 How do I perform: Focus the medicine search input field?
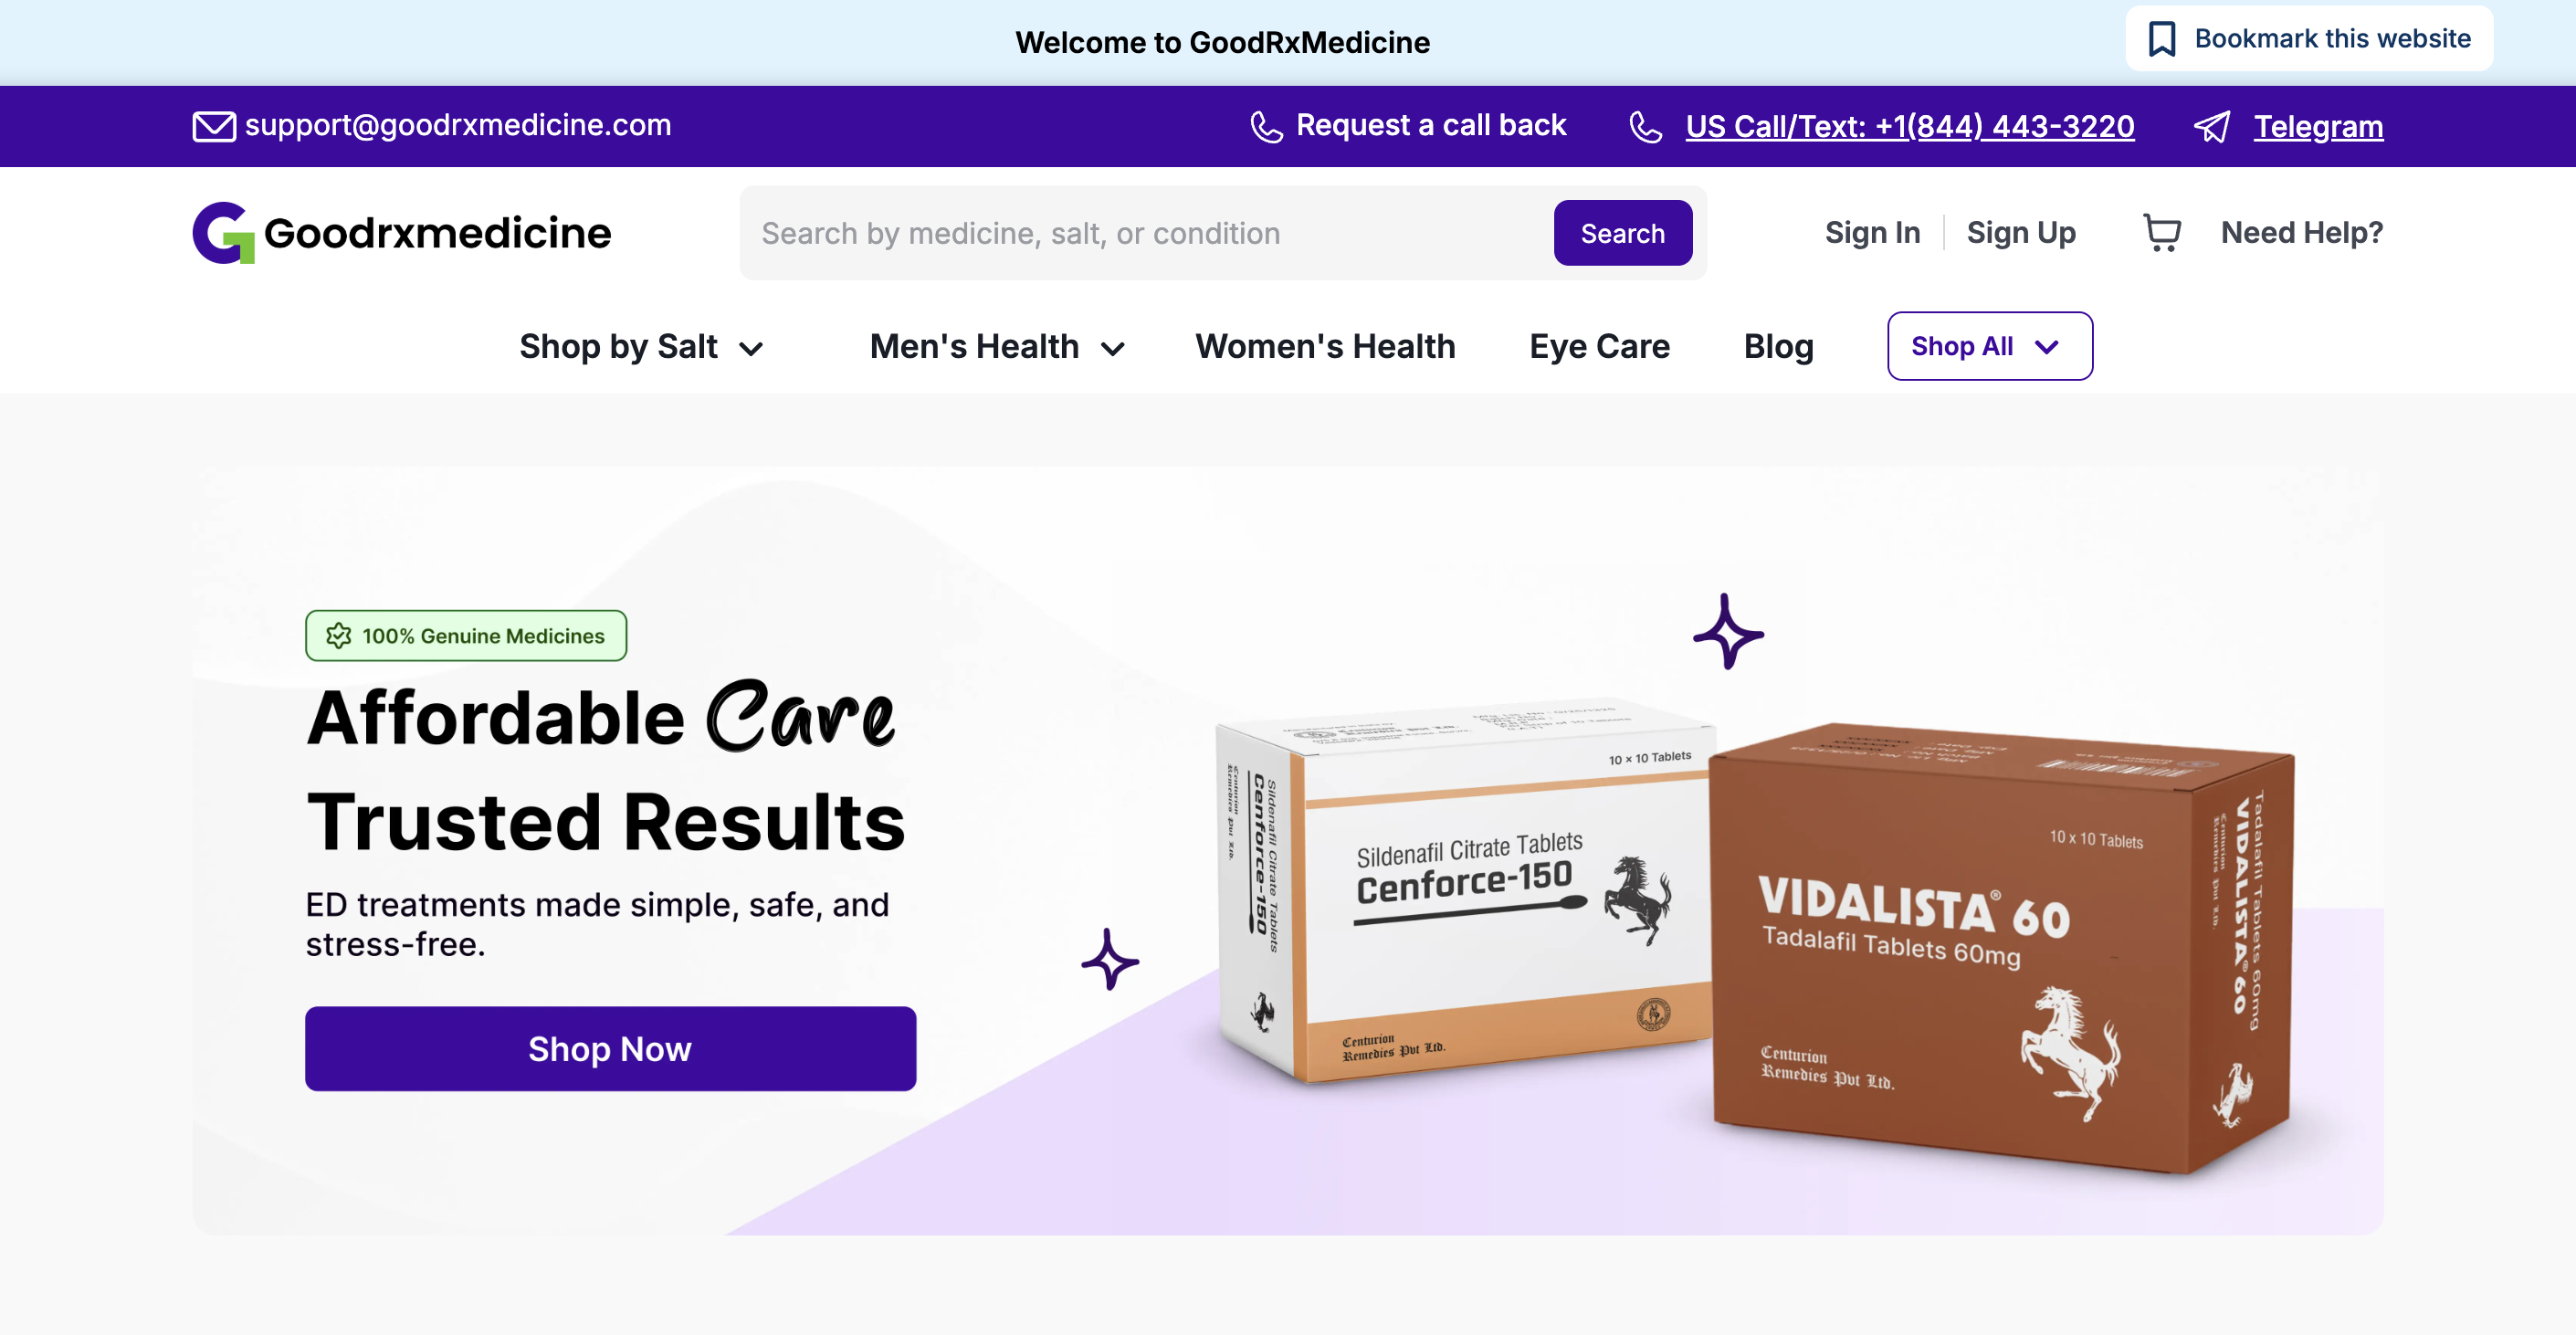pos(1147,233)
